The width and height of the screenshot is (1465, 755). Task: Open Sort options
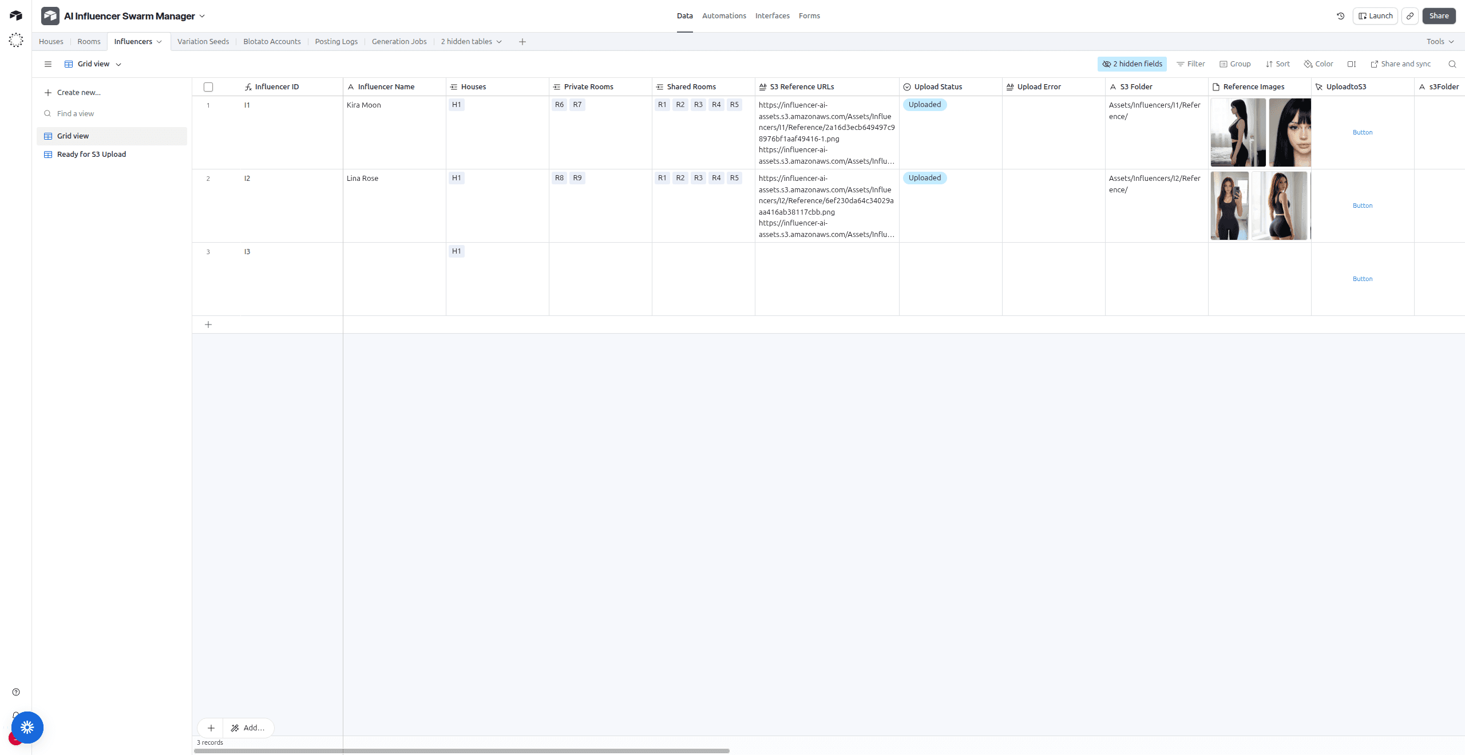[x=1278, y=64]
